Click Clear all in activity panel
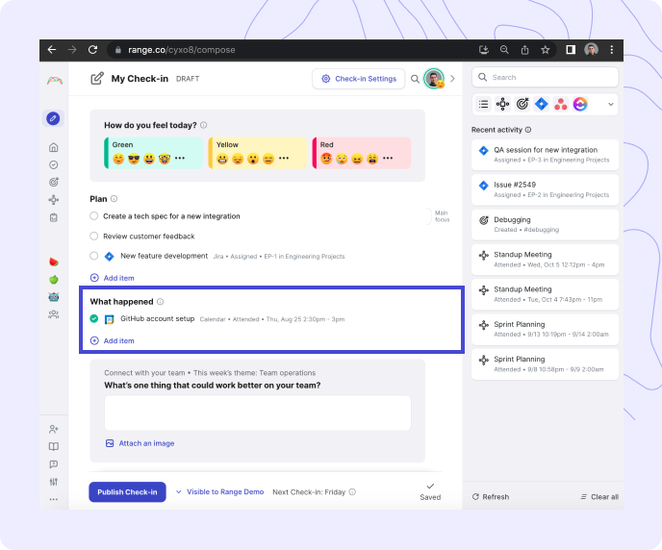This screenshot has width=662, height=550. point(599,497)
